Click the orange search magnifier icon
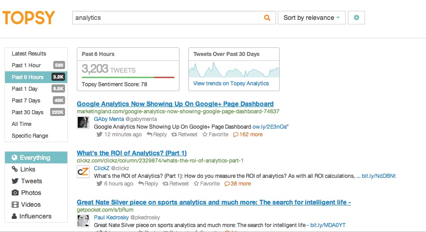The height and width of the screenshot is (232, 426). [267, 18]
